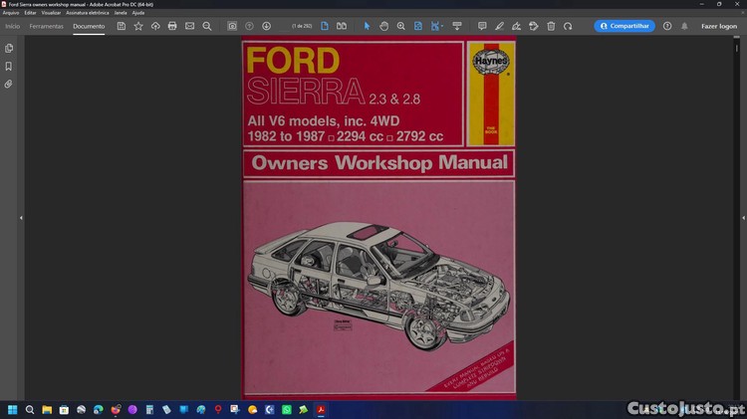Select the Documento tab

point(89,26)
